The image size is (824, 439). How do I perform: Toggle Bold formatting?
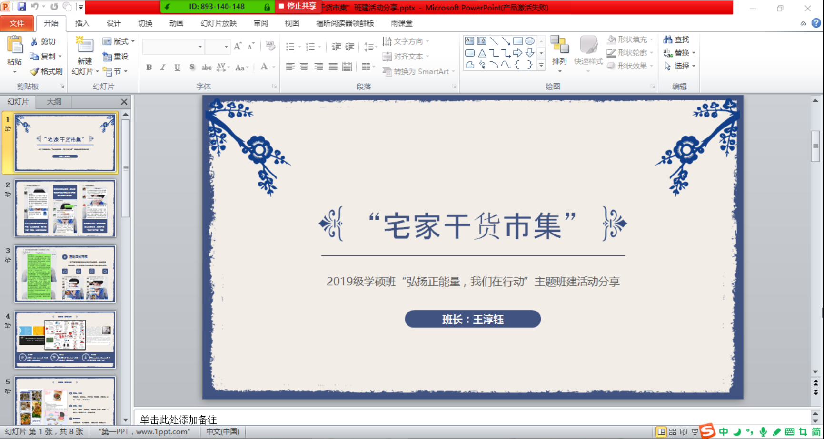pyautogui.click(x=149, y=68)
